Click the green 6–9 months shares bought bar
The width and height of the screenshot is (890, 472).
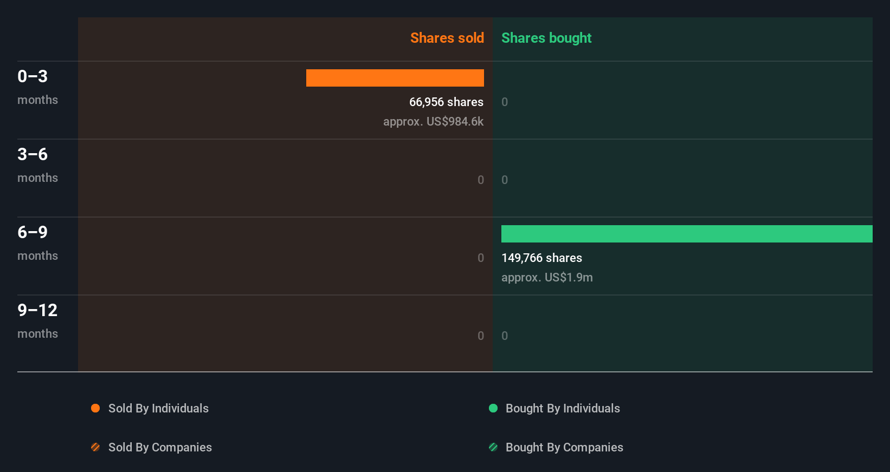click(x=687, y=234)
